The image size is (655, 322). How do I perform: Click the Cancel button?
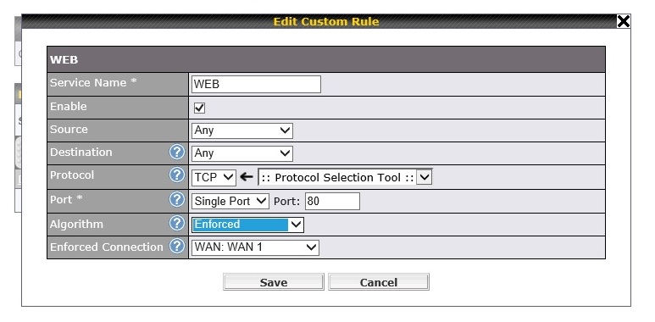[x=379, y=282]
